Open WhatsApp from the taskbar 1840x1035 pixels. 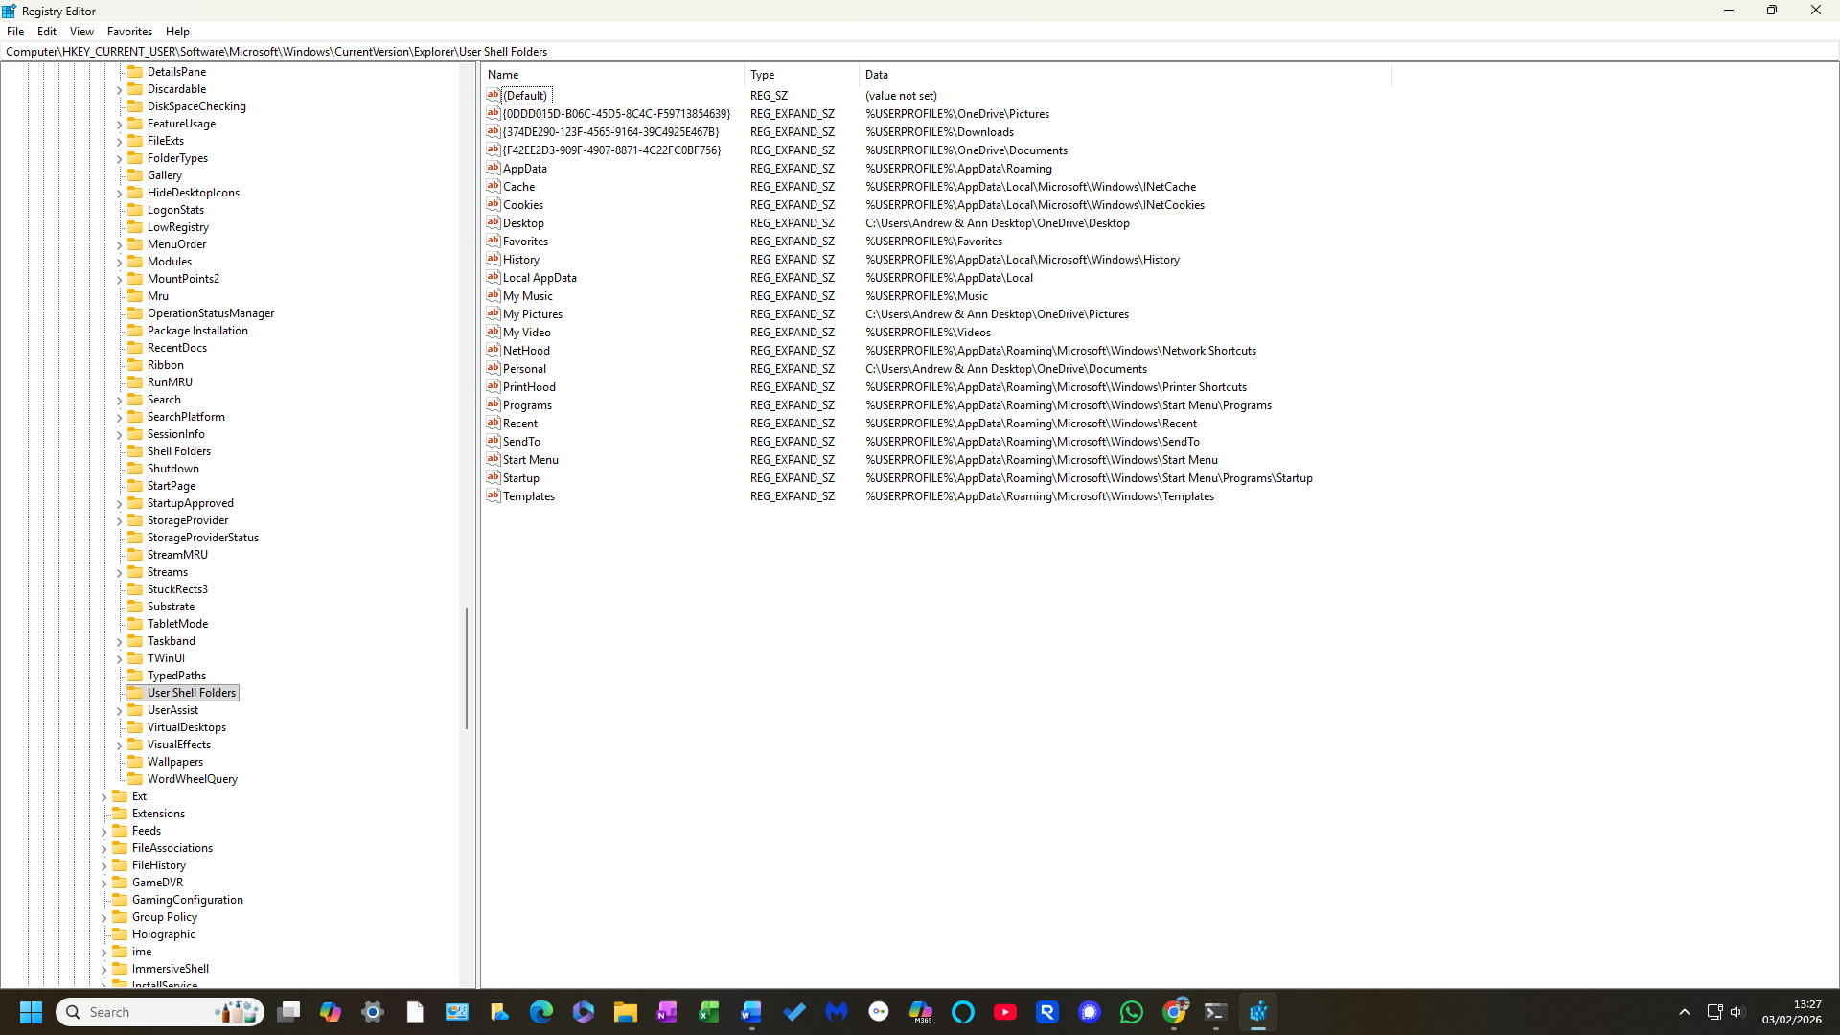click(x=1131, y=1012)
